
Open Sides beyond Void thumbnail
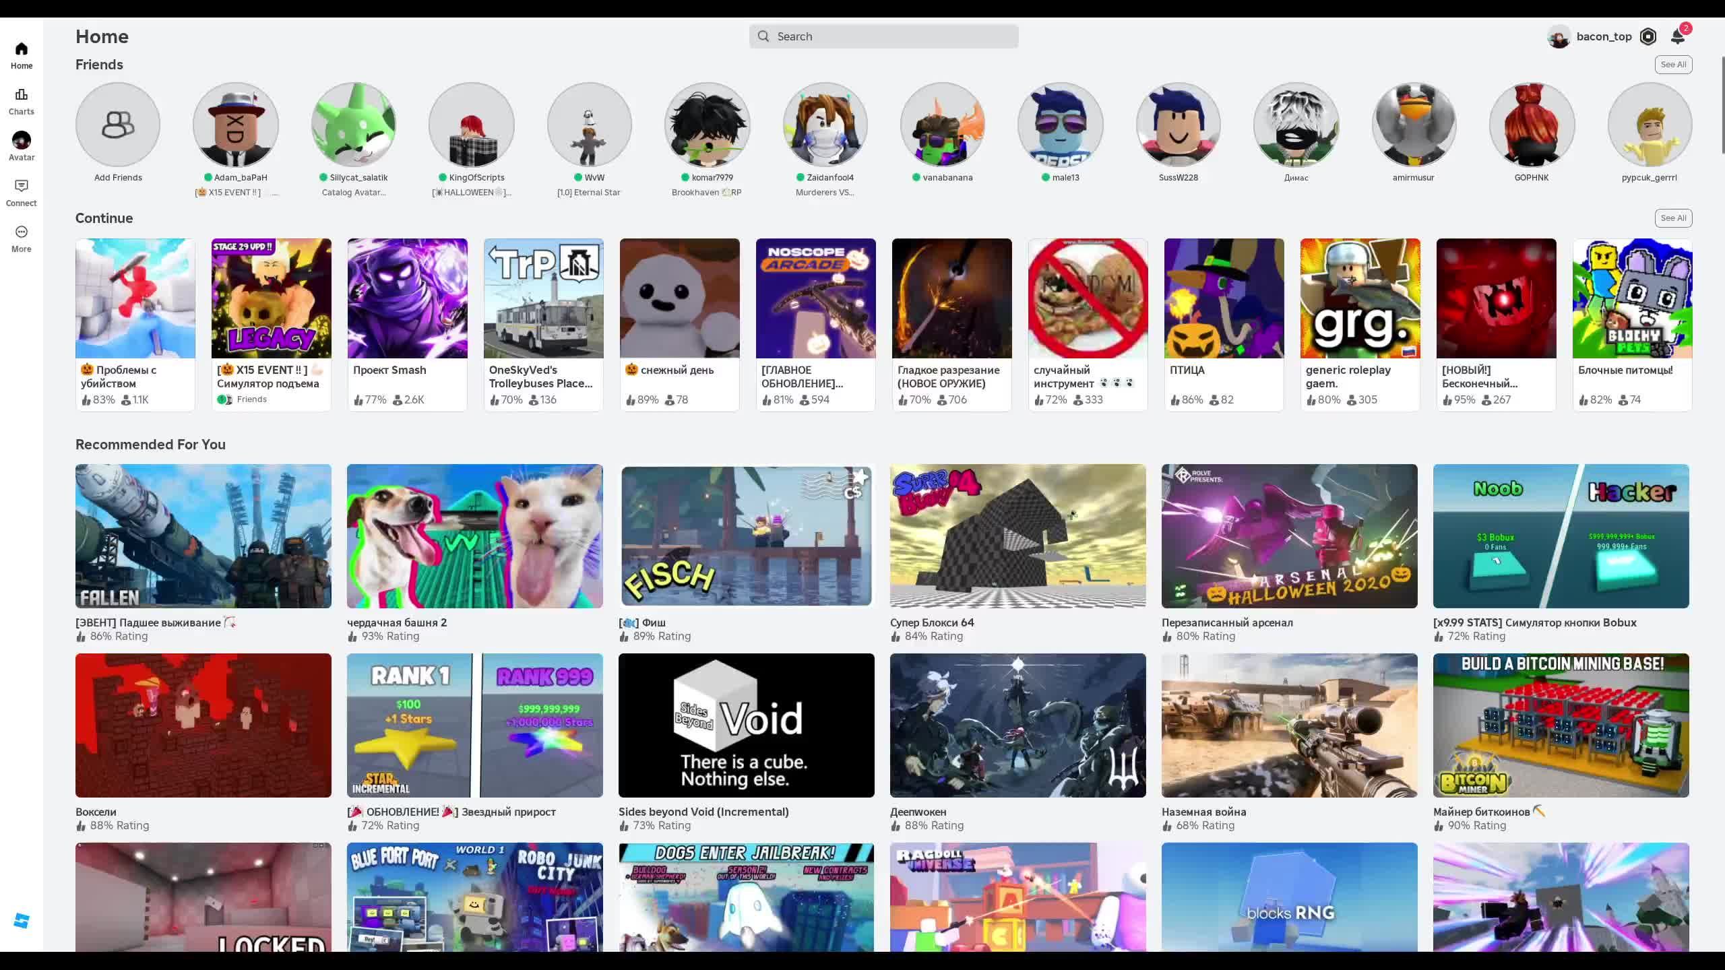(x=747, y=725)
